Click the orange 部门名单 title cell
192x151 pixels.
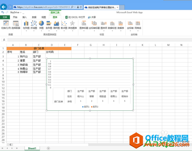(39, 48)
